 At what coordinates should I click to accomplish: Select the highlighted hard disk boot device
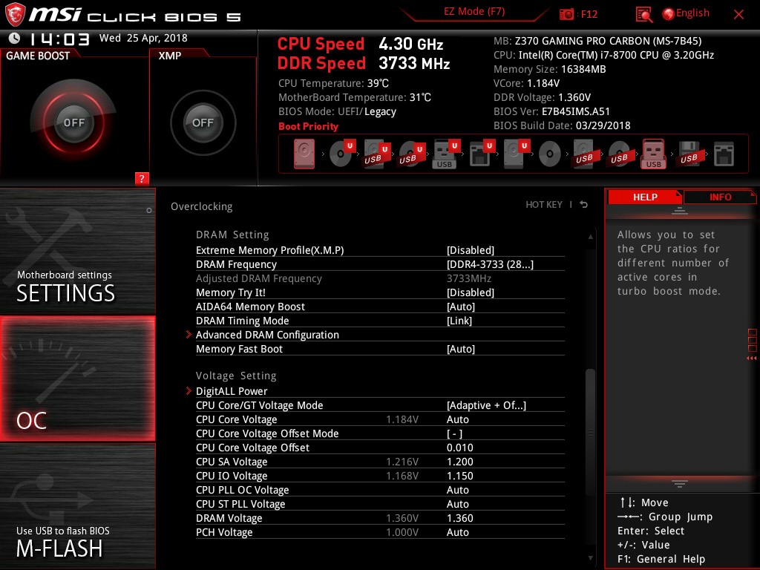pyautogui.click(x=304, y=154)
